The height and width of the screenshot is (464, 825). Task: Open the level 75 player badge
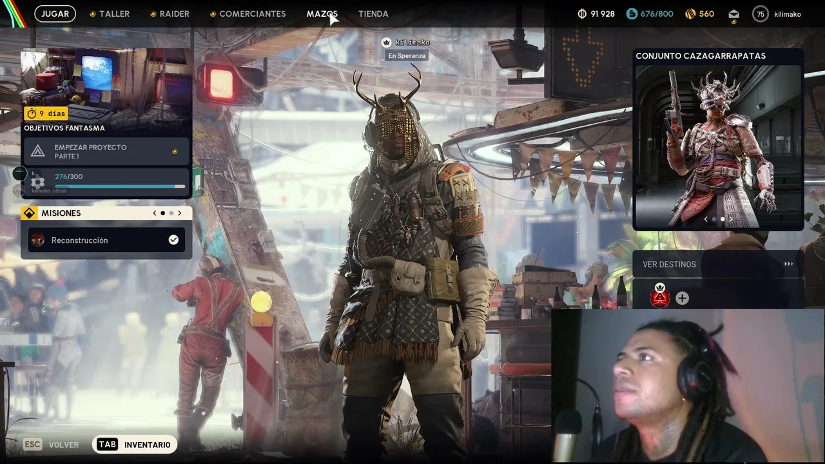click(761, 14)
